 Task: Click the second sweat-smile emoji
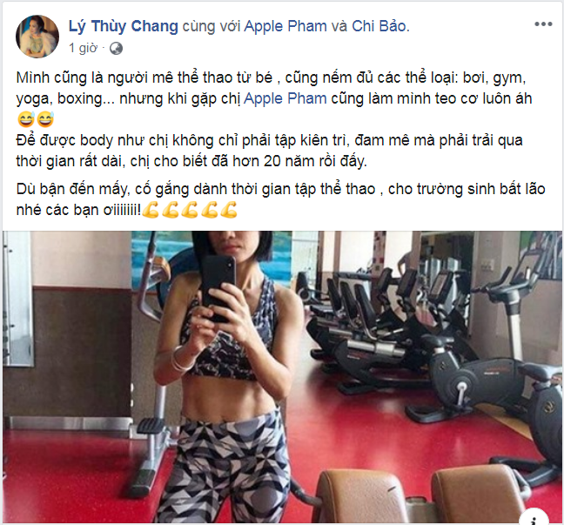[45, 119]
